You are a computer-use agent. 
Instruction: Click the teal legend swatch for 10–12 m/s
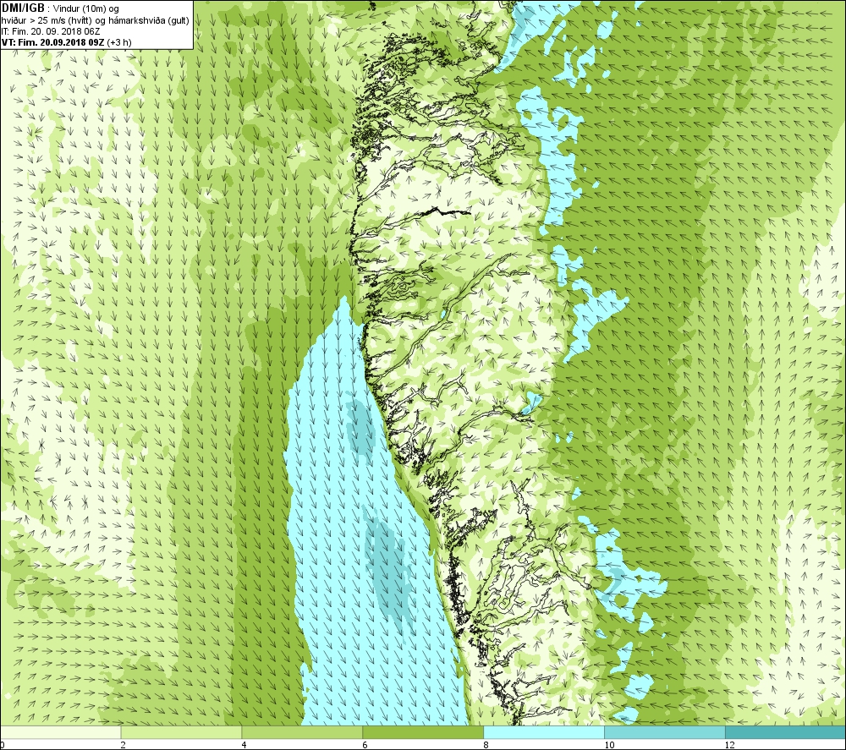(x=665, y=732)
